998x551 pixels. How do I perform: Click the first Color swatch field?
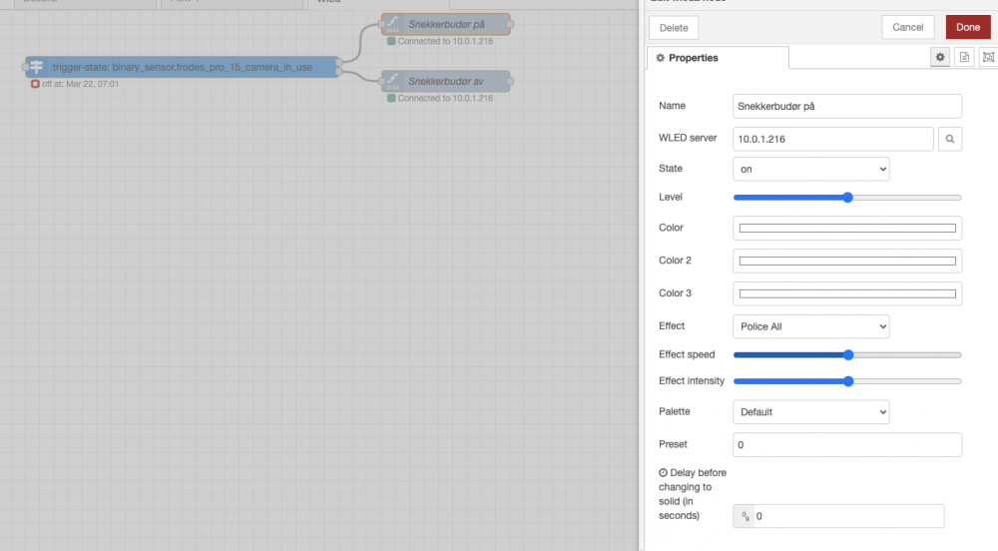[846, 229]
